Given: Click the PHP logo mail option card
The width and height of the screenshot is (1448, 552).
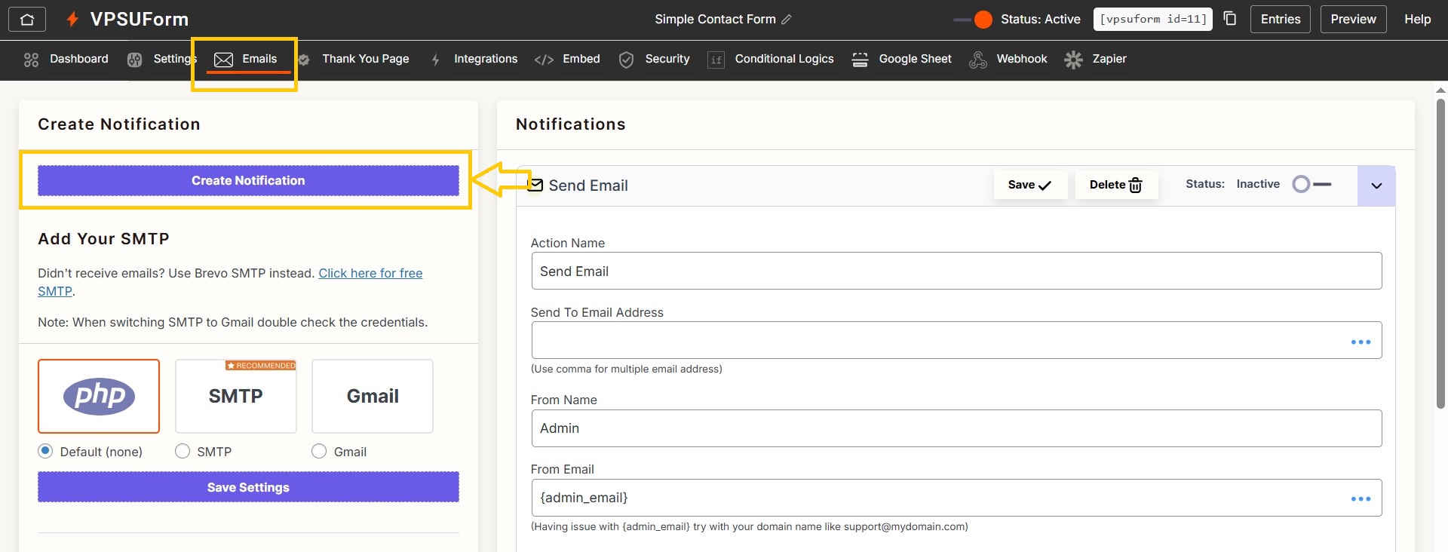Looking at the screenshot, I should click(99, 396).
